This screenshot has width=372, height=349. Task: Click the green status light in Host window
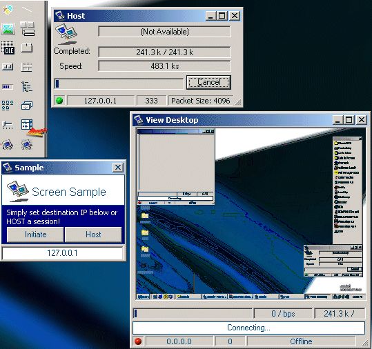click(x=59, y=101)
